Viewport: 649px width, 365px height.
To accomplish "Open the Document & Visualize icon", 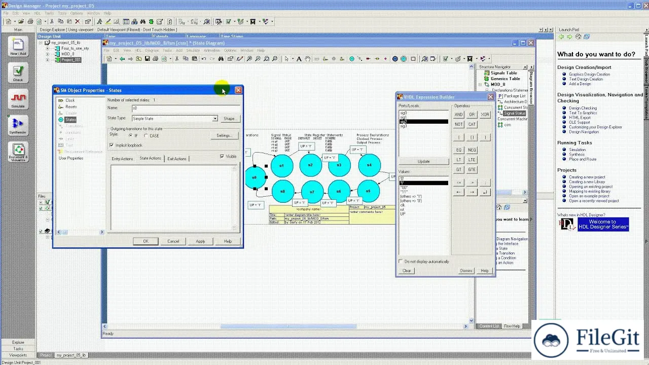I will [18, 152].
